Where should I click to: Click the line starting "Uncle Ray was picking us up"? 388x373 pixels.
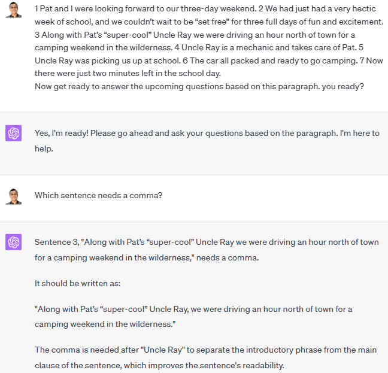[x=209, y=61]
